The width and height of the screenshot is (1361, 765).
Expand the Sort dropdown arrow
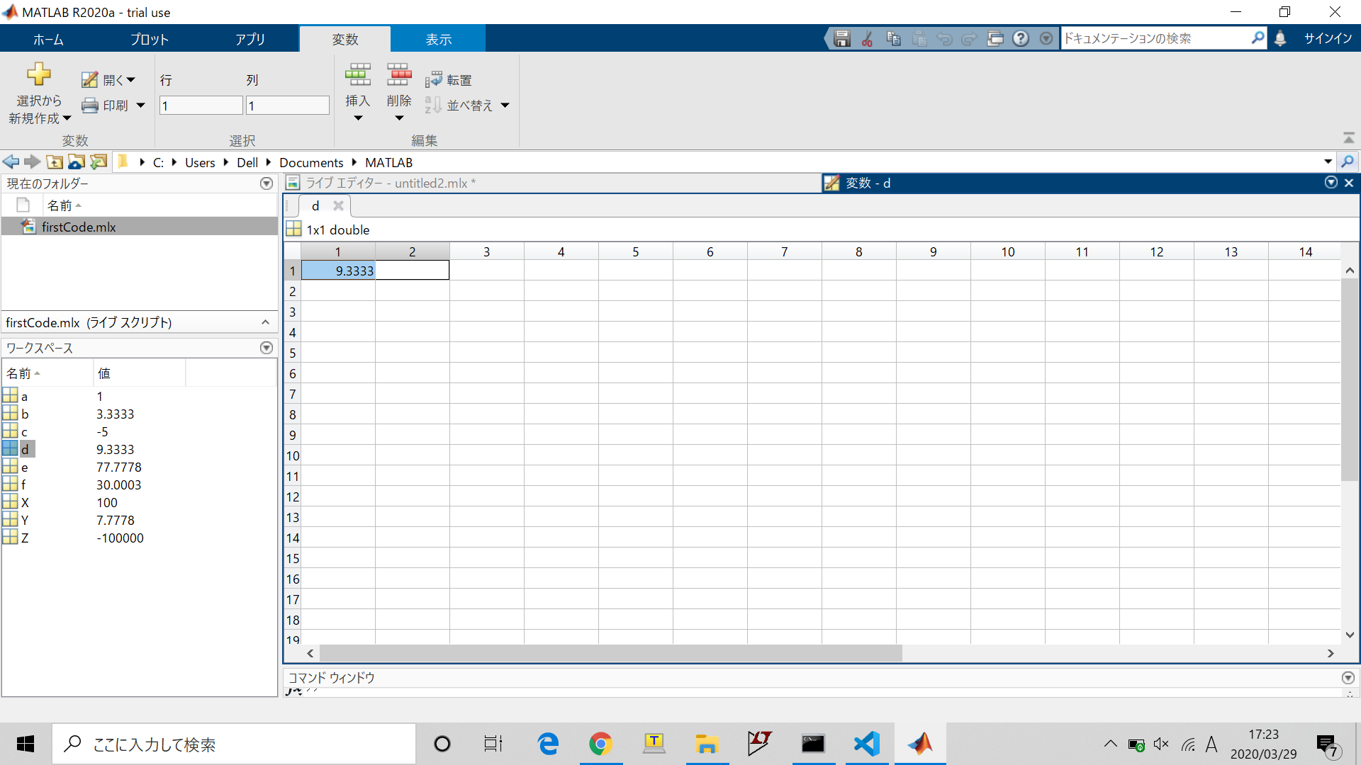pos(505,106)
